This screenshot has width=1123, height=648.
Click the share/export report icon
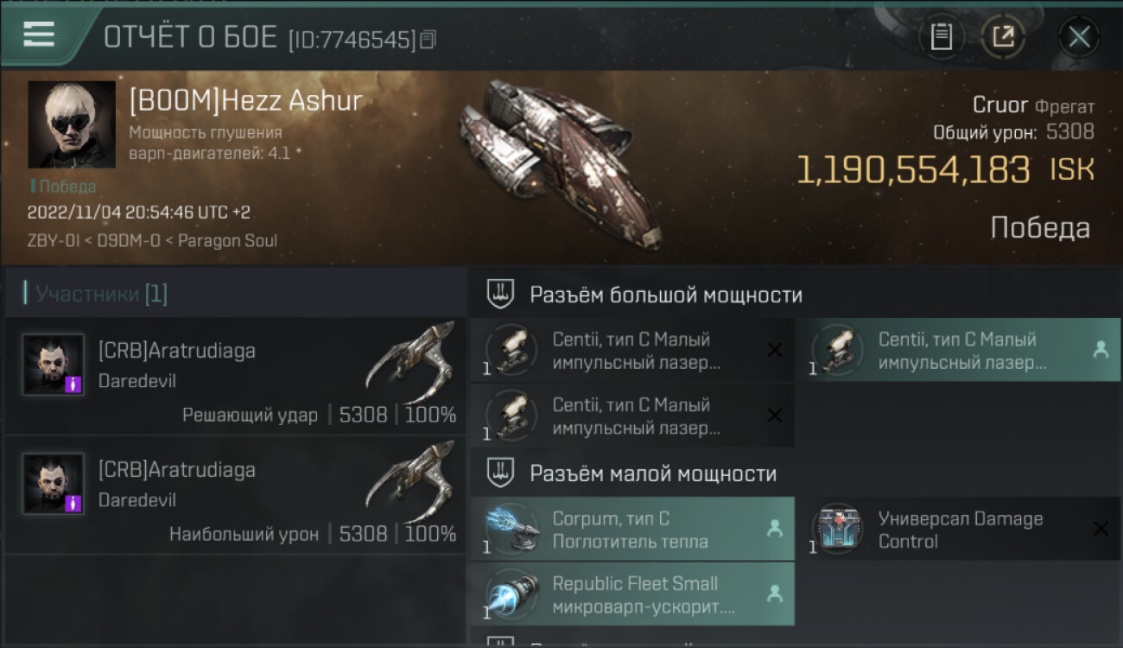pyautogui.click(x=1003, y=36)
